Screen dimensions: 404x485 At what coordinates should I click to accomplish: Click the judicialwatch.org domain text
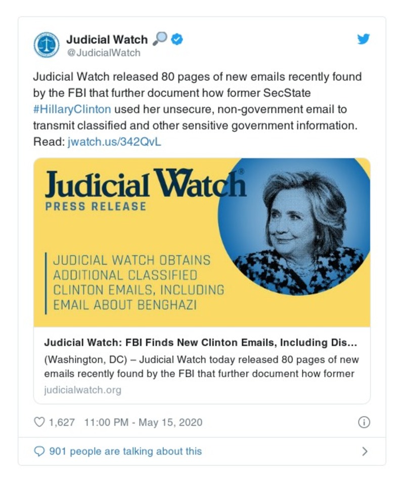click(83, 390)
